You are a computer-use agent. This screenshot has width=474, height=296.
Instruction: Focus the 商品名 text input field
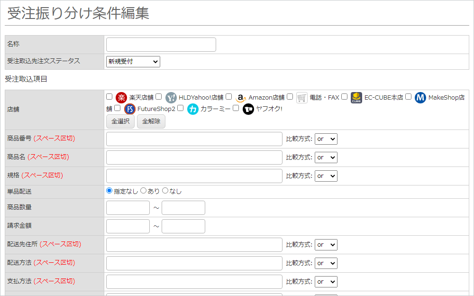click(x=194, y=157)
